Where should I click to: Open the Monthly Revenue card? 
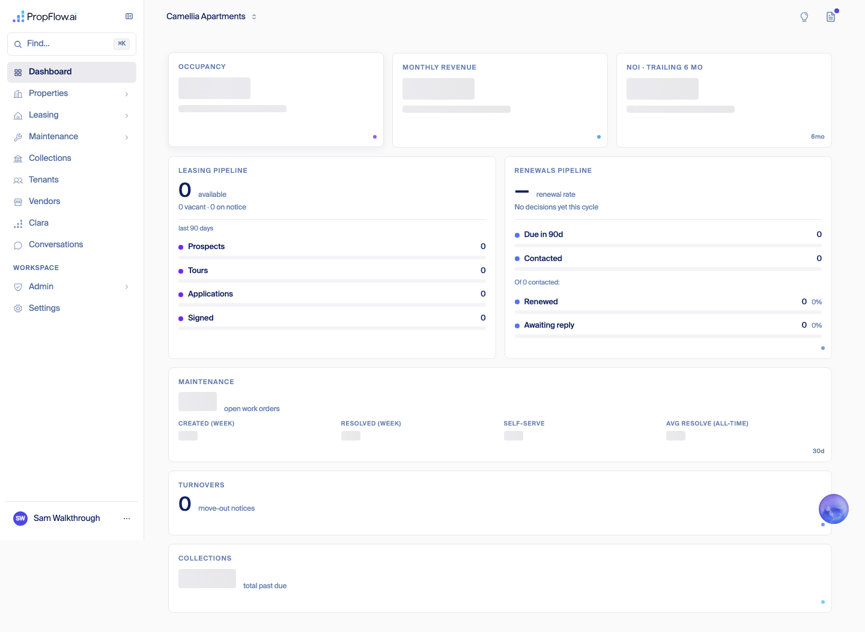point(500,100)
